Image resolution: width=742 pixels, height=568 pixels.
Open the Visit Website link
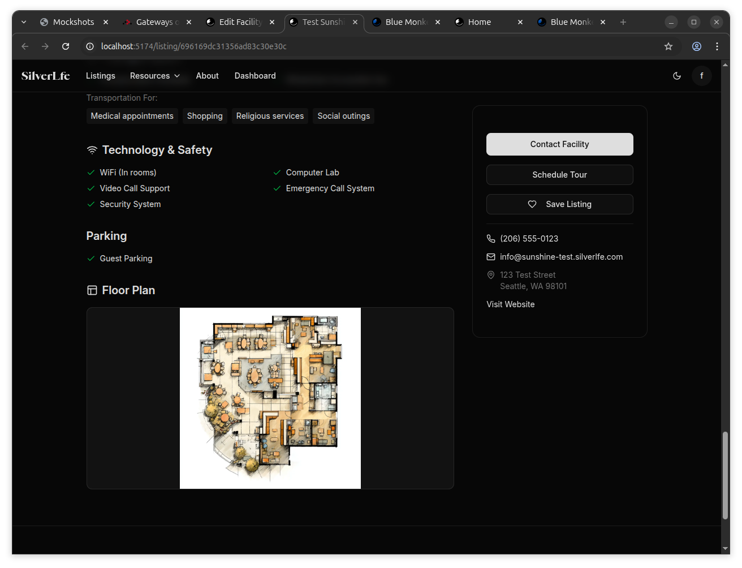[x=510, y=304]
